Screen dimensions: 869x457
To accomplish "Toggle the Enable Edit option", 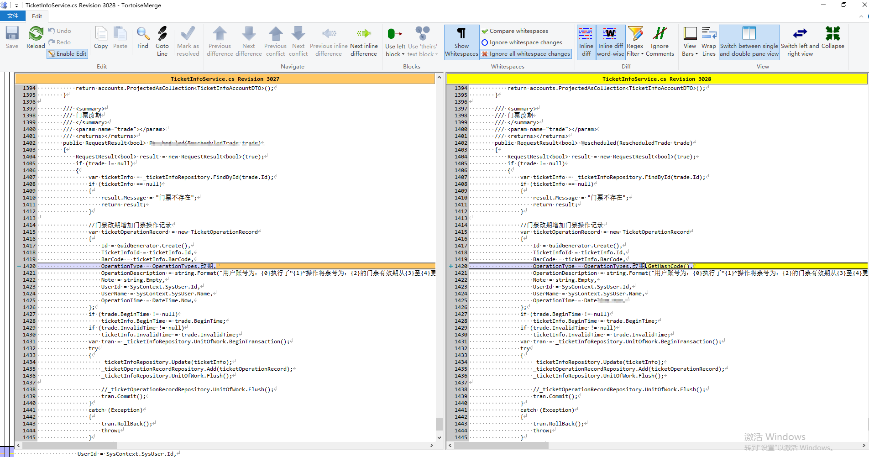I will (67, 53).
